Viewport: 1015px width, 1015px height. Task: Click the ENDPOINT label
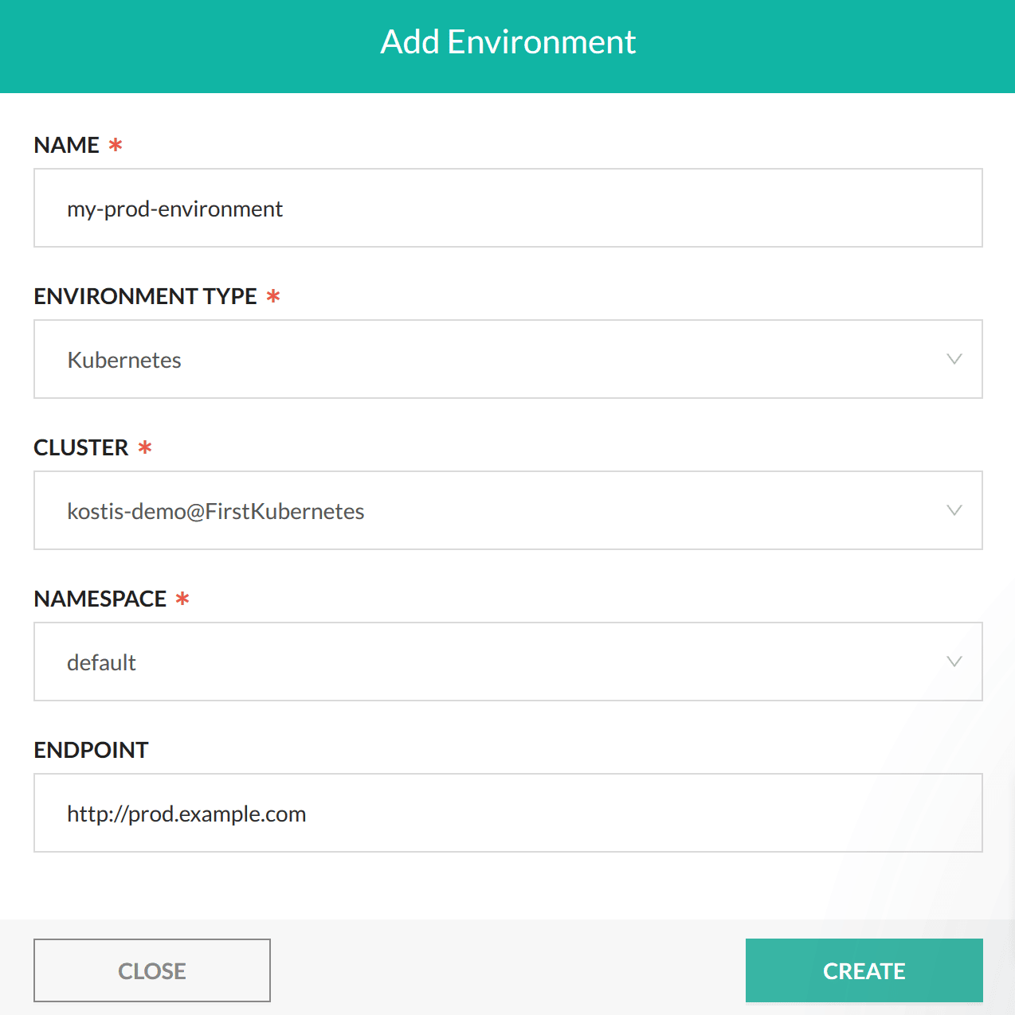click(x=90, y=750)
